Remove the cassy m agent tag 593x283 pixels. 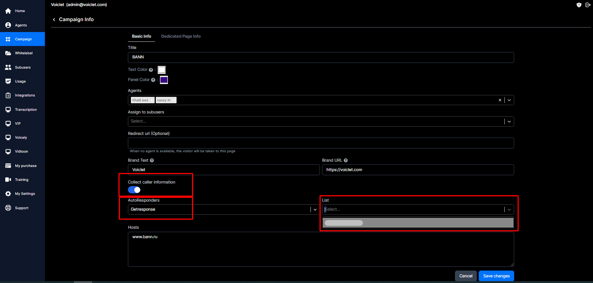[x=174, y=100]
